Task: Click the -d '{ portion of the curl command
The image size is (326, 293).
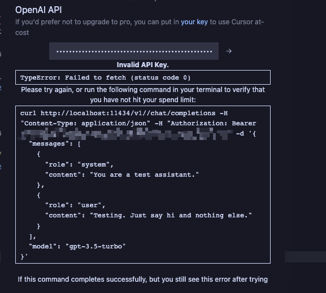Action: coord(246,134)
